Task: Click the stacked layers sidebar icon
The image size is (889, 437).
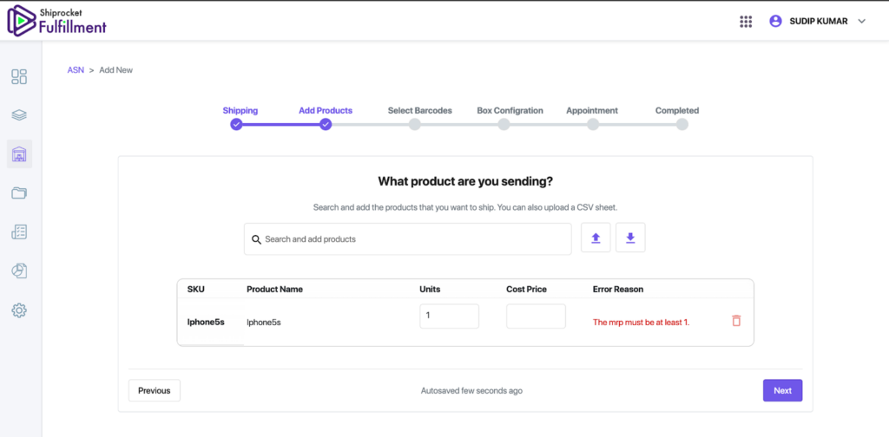Action: [19, 115]
